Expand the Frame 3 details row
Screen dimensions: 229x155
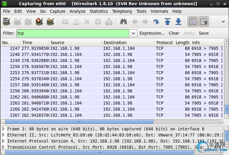pyautogui.click(x=3, y=129)
